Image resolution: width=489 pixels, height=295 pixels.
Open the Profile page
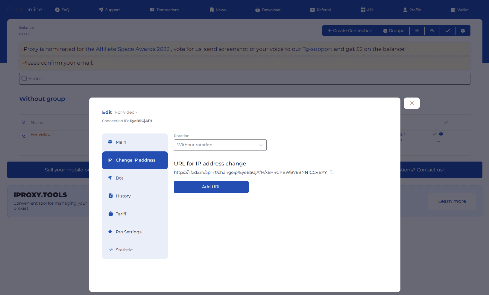coord(412,10)
